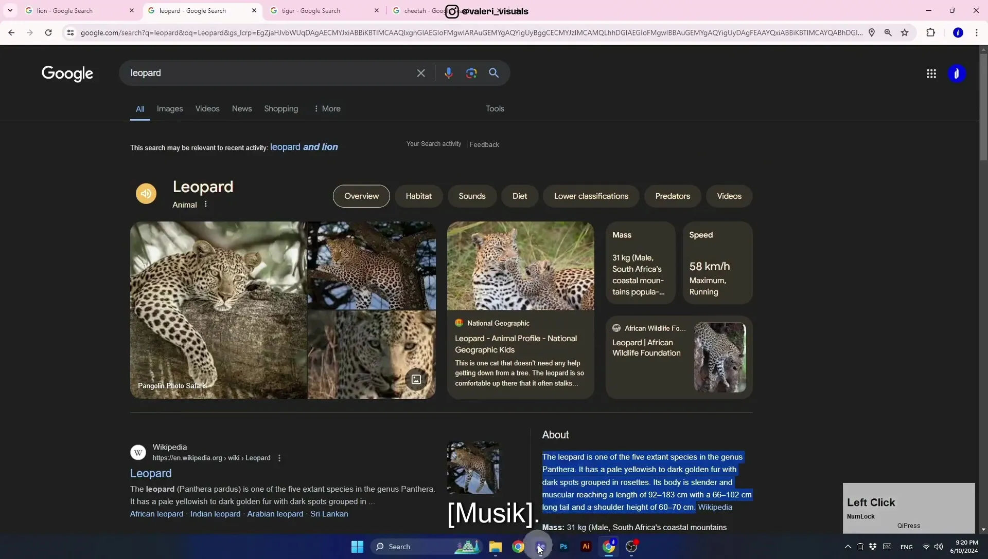Select the Predators chip
The width and height of the screenshot is (988, 559).
point(673,196)
